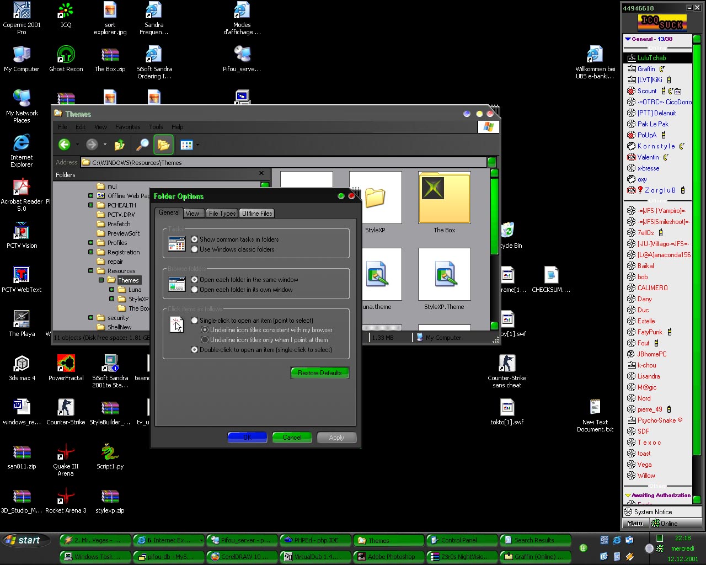Select the StyleXP.Theme file thumbnail

[445, 279]
